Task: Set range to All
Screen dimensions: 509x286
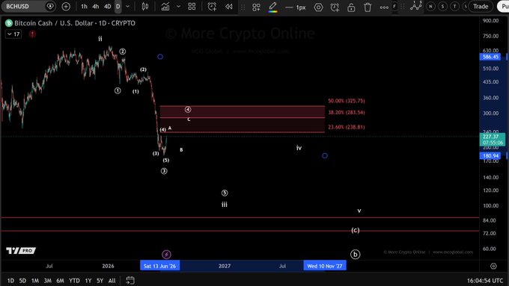Action: tap(112, 281)
